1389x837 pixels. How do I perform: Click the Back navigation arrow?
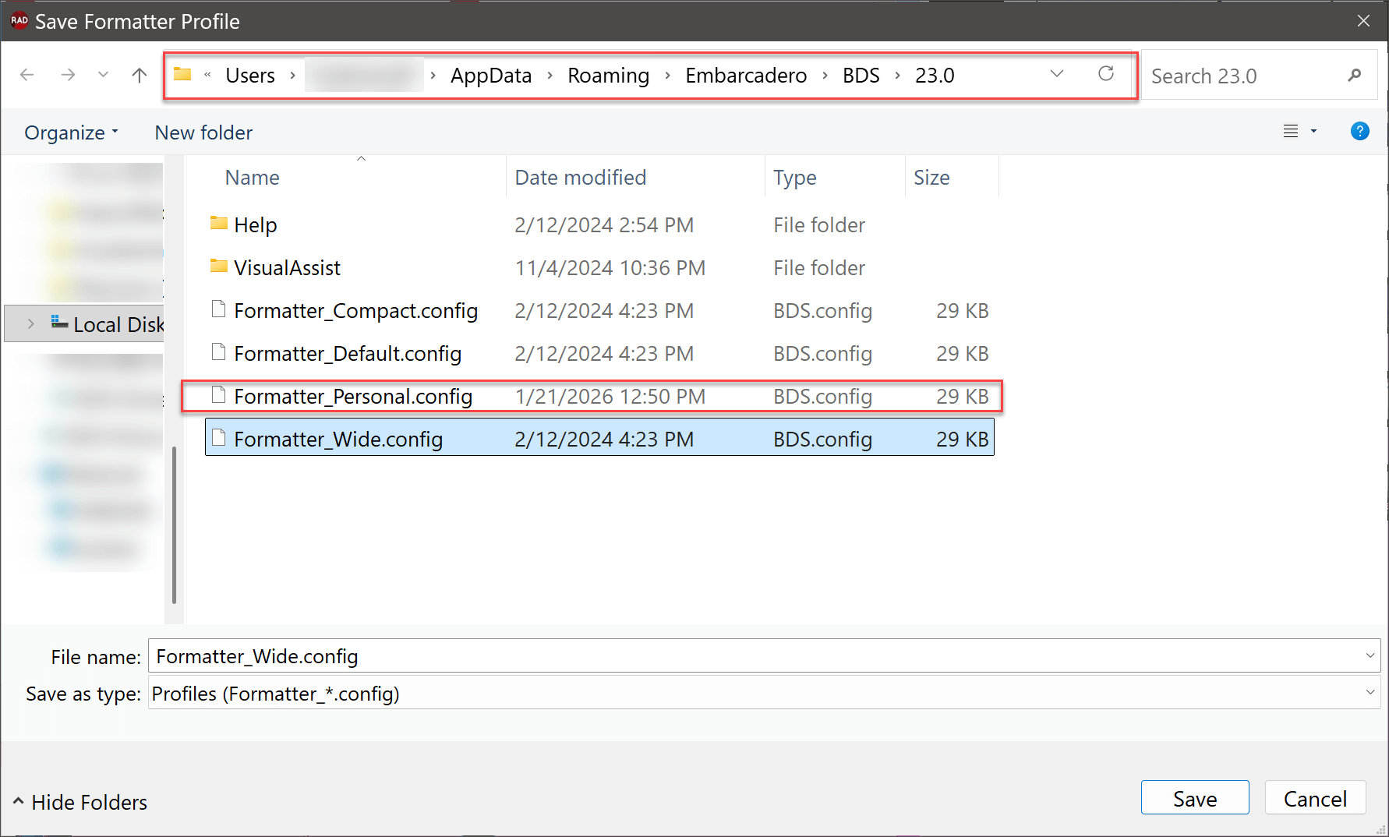[x=27, y=75]
